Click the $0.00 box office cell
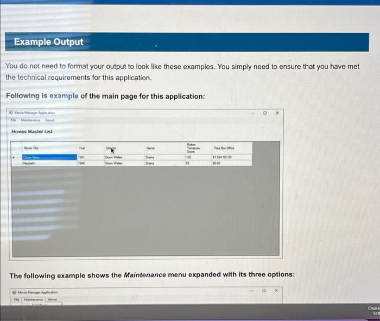The height and width of the screenshot is (321, 380). pos(232,163)
